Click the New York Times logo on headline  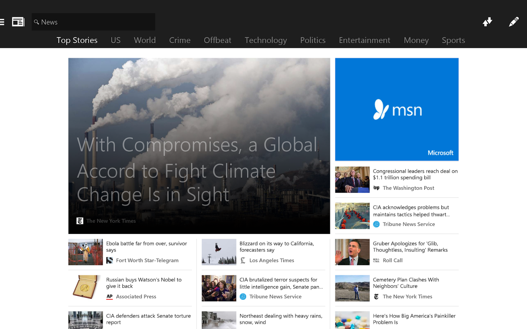click(80, 221)
